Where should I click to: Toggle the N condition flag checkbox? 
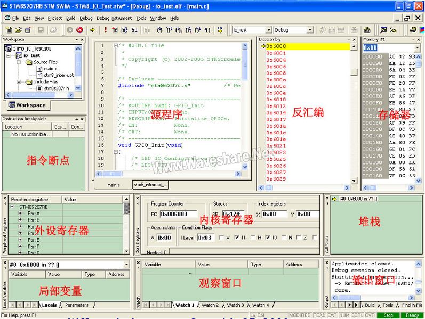tap(284, 238)
